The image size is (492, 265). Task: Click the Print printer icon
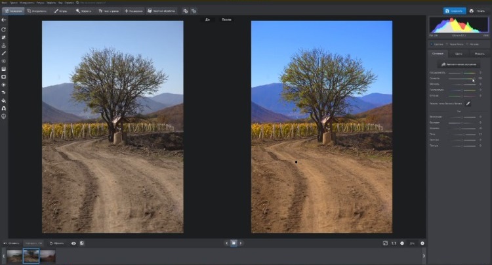pyautogui.click(x=476, y=10)
